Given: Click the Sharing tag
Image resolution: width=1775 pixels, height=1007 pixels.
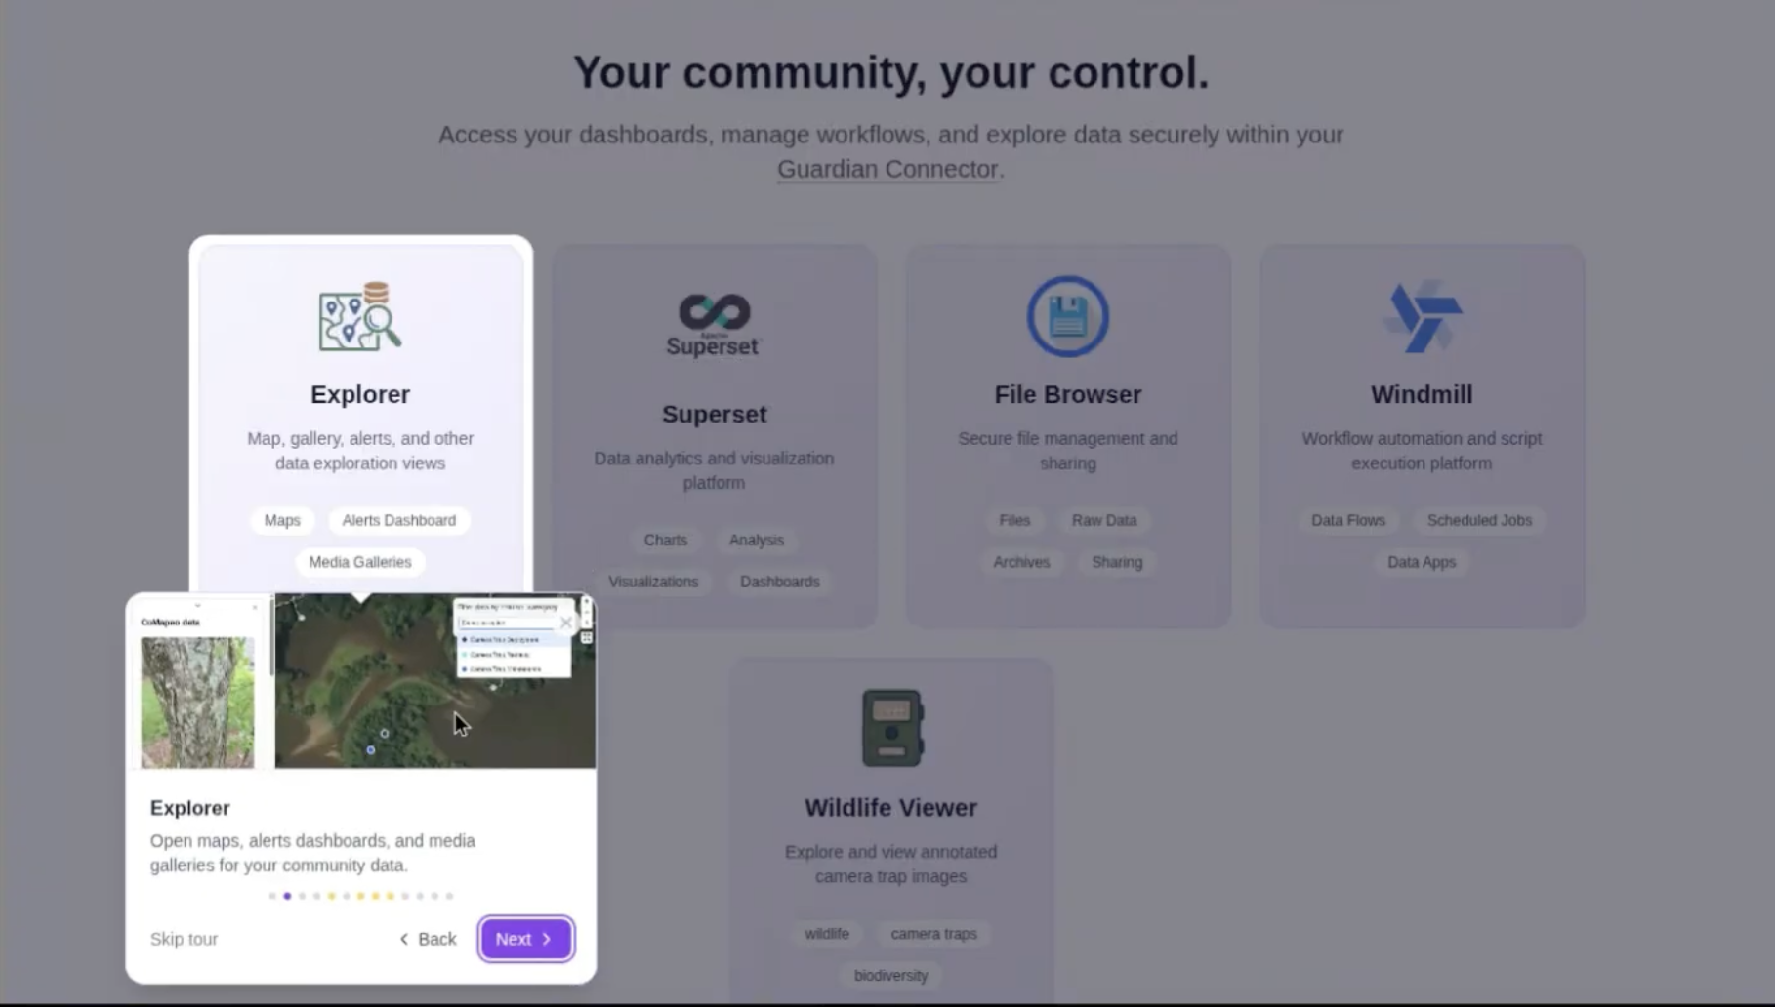Looking at the screenshot, I should click(1117, 562).
